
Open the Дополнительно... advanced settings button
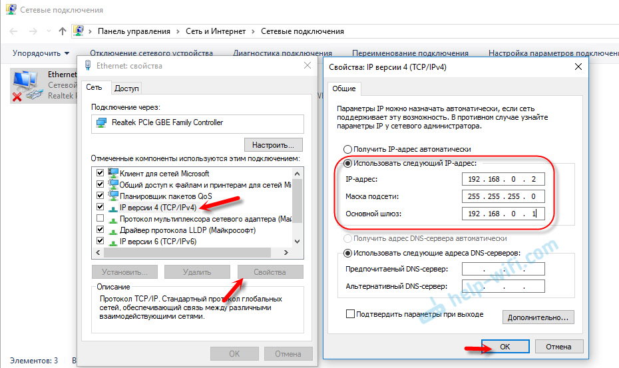[x=538, y=317]
